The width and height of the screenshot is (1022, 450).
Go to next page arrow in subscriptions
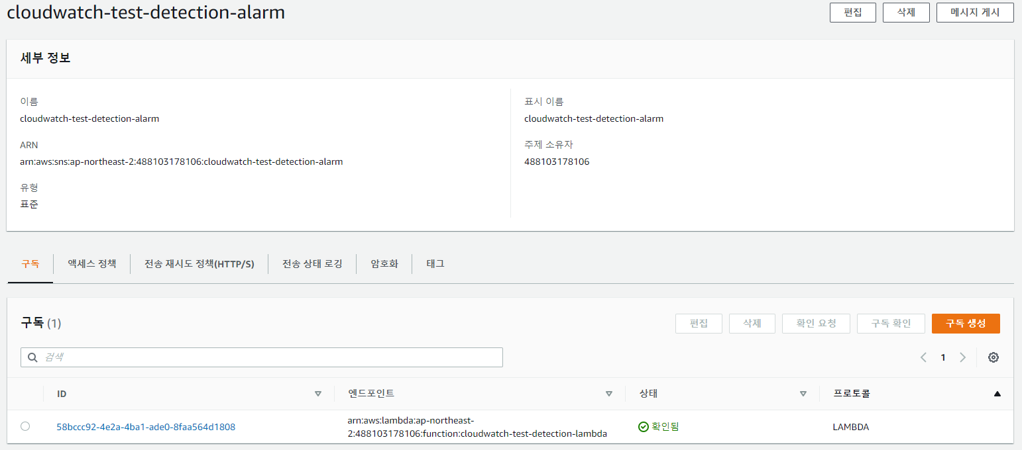963,357
